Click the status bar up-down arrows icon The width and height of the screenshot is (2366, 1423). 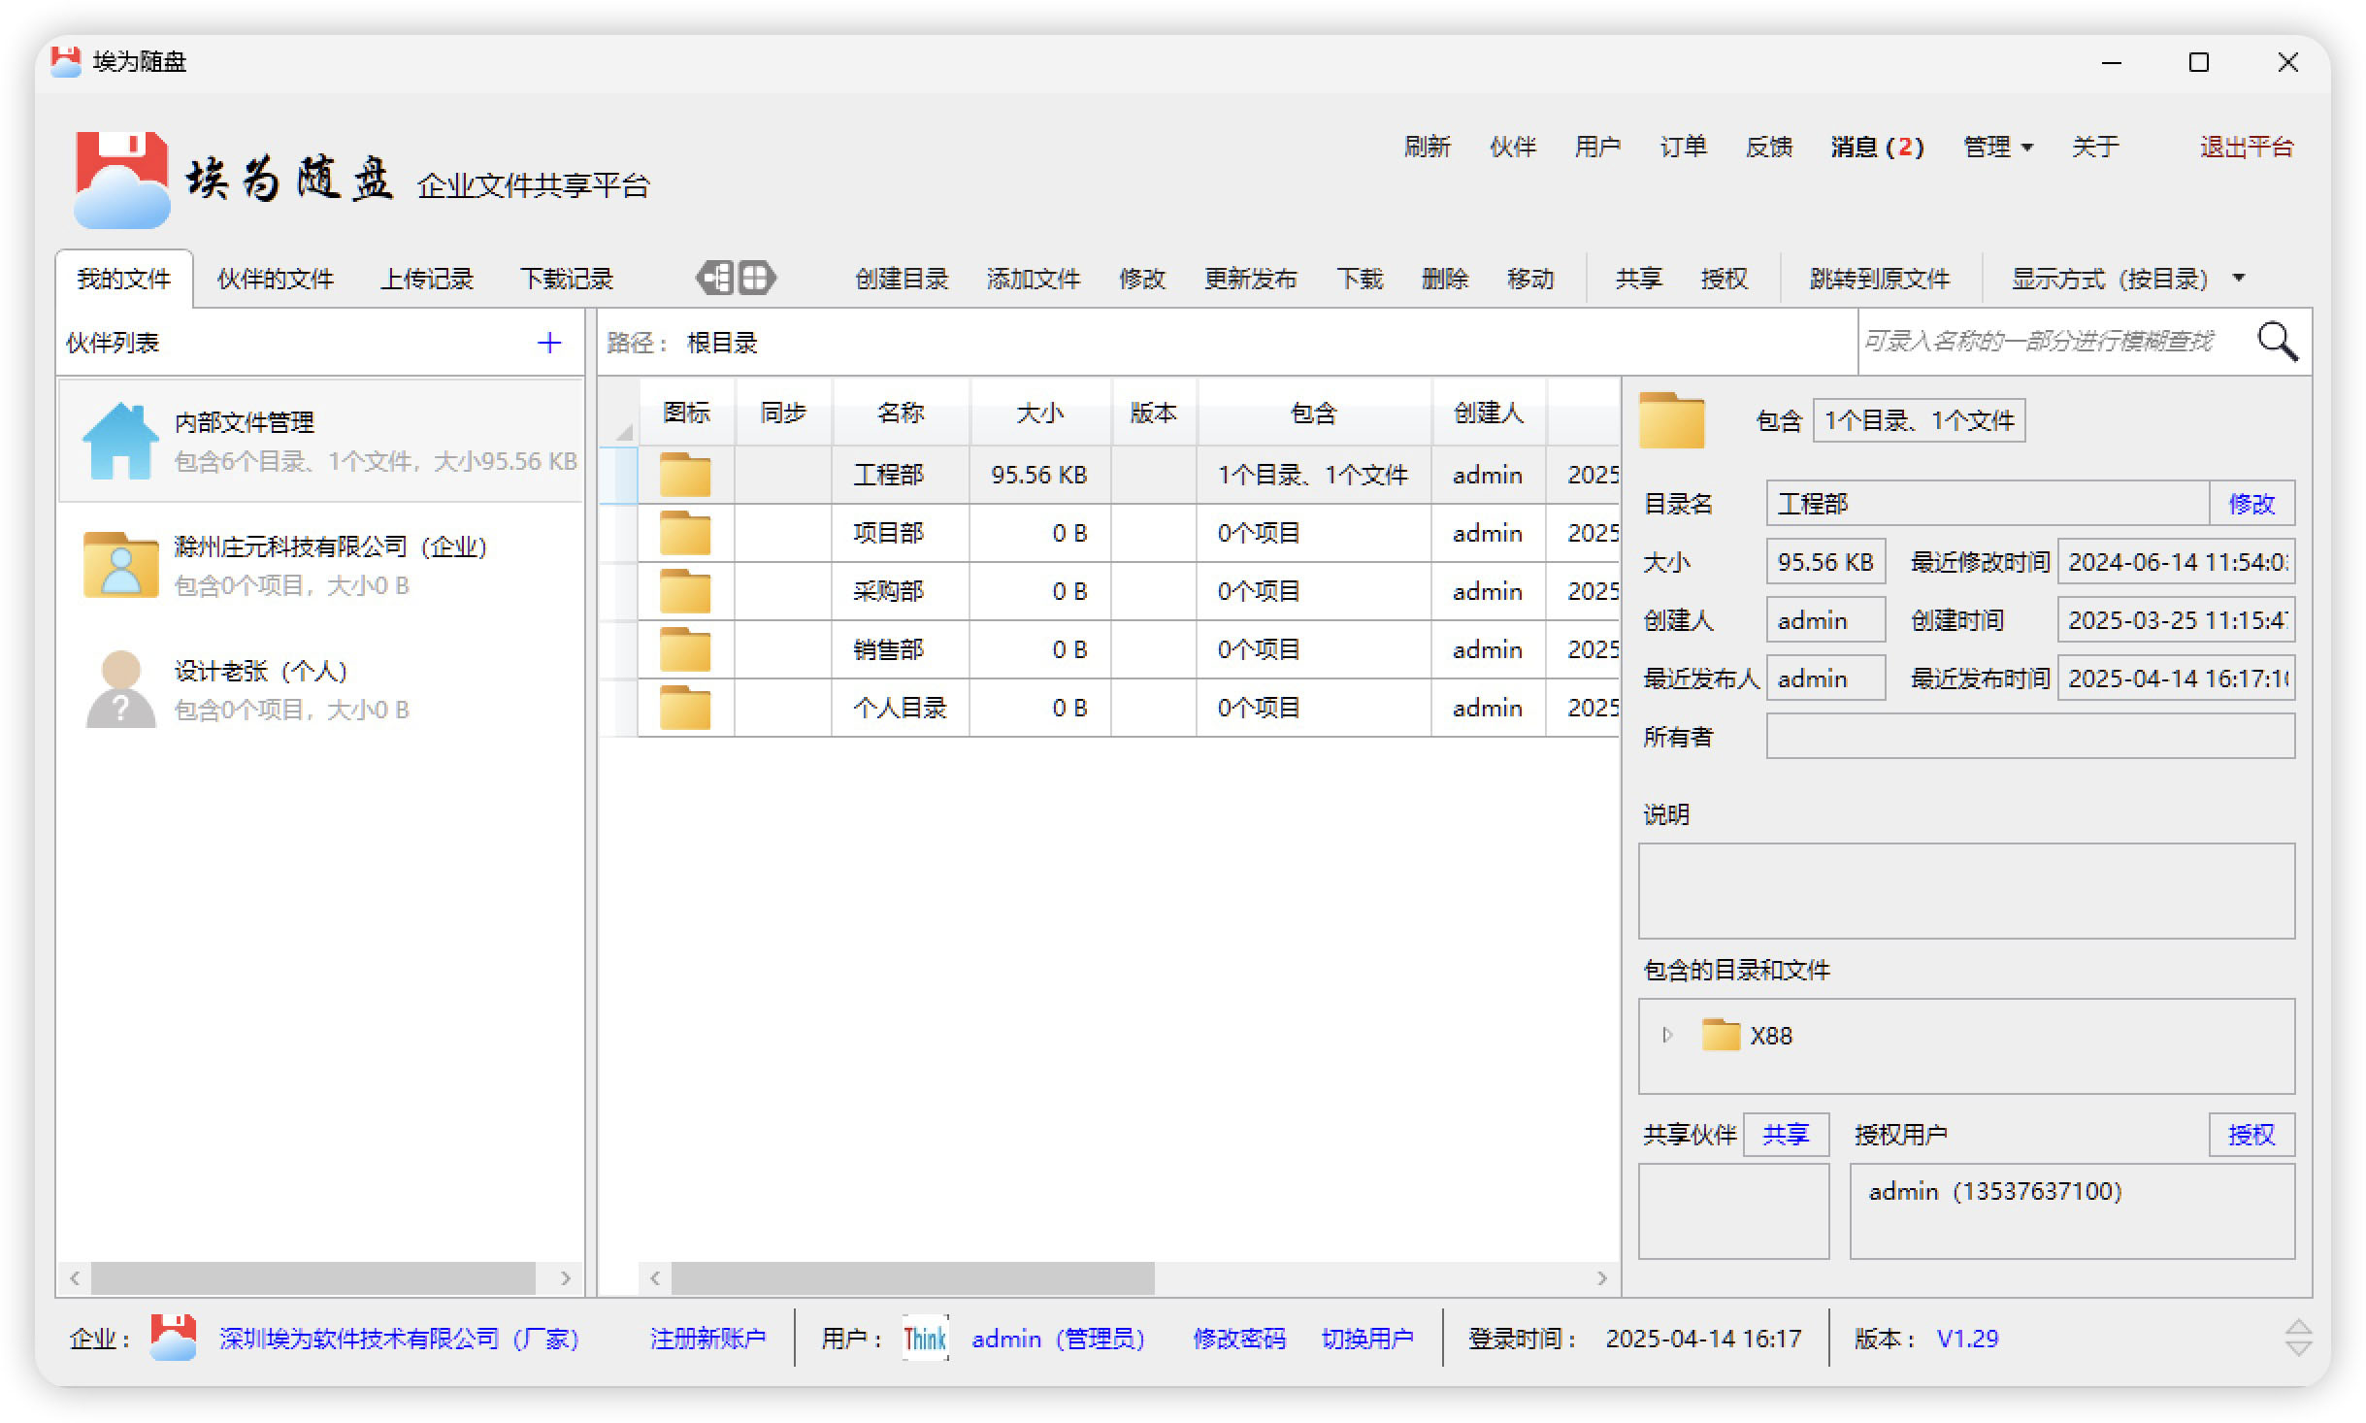click(2298, 1339)
